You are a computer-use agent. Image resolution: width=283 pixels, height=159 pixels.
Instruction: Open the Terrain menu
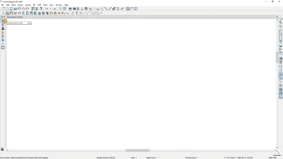click(x=20, y=5)
